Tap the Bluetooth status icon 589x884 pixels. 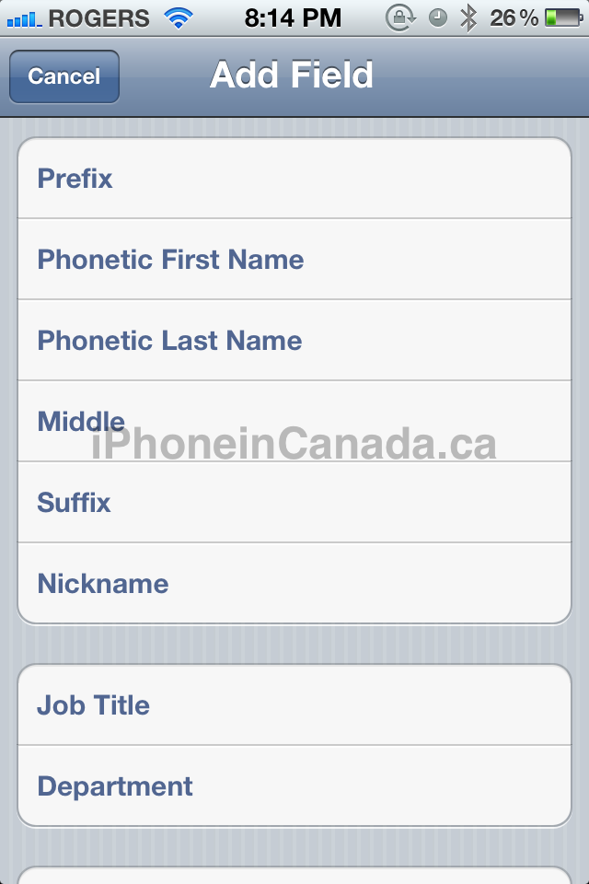point(468,18)
